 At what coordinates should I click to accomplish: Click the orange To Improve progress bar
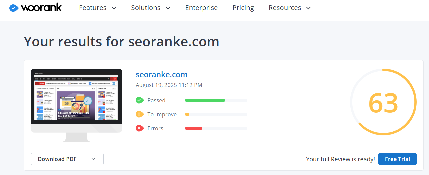click(x=187, y=114)
